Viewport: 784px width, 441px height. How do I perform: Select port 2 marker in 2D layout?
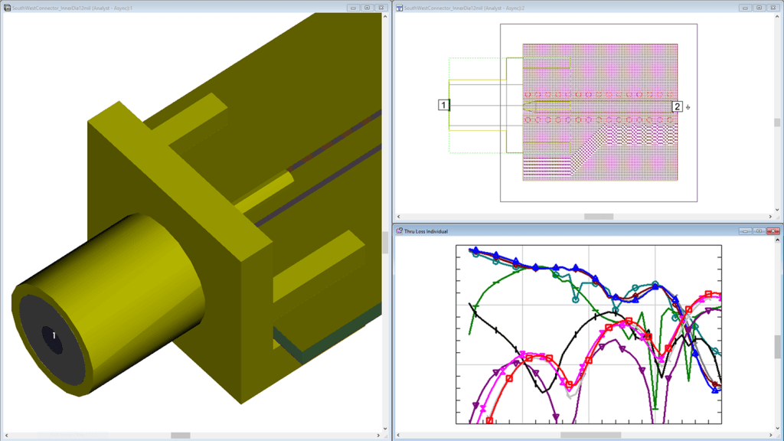677,106
